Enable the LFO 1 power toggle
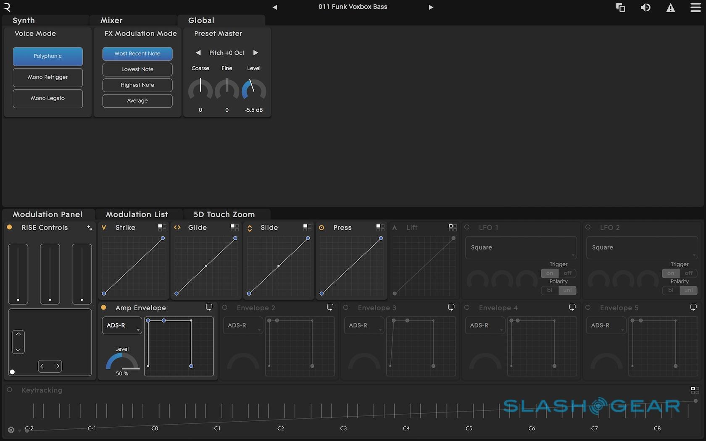706x441 pixels. (467, 227)
